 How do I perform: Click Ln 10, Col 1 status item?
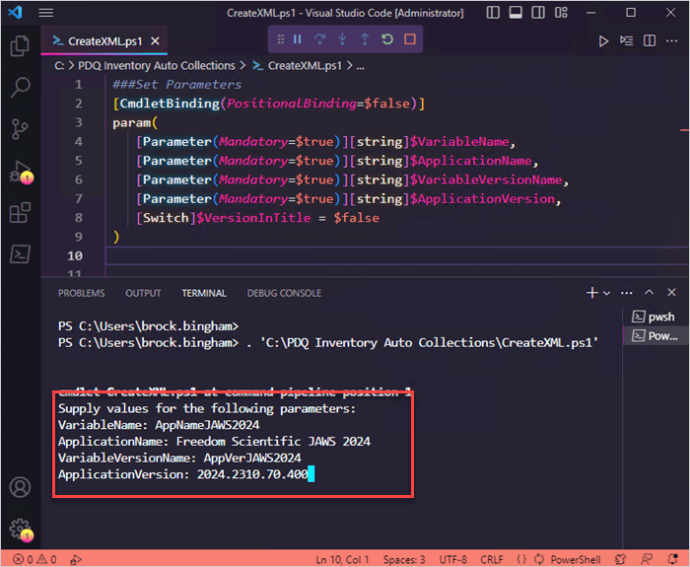342,559
